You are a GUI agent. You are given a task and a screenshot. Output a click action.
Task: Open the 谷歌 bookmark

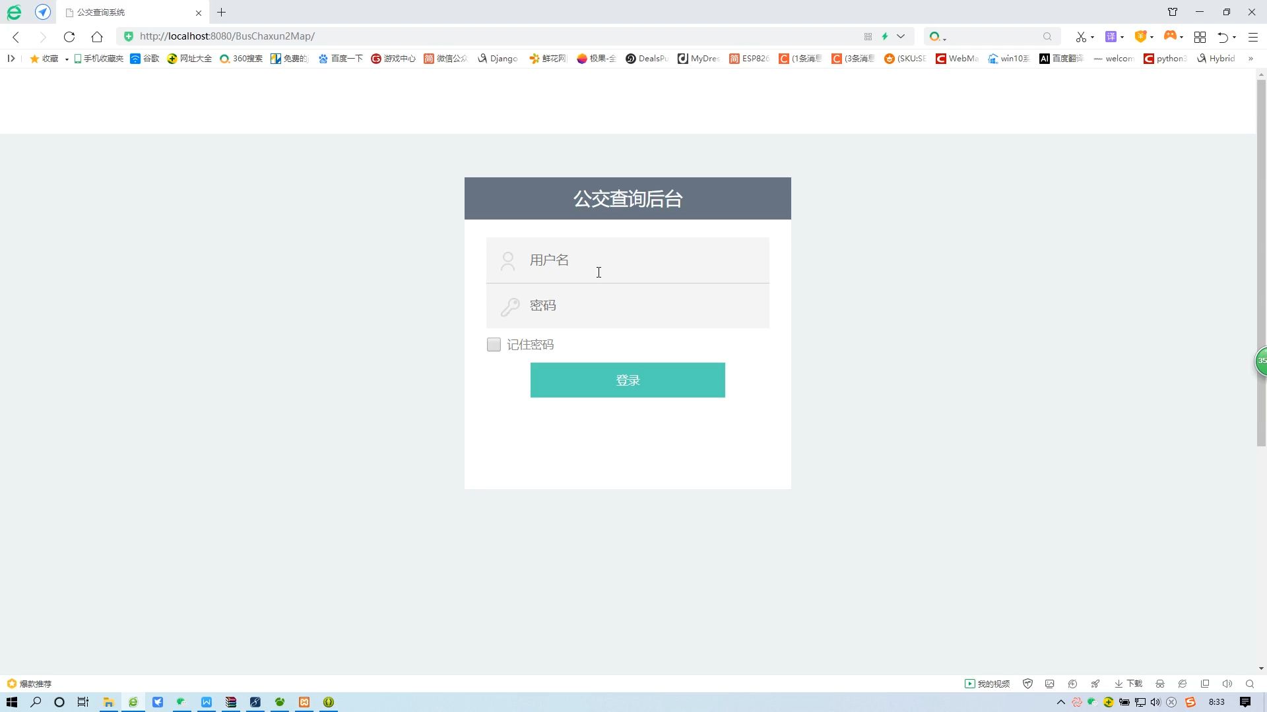[x=145, y=59]
